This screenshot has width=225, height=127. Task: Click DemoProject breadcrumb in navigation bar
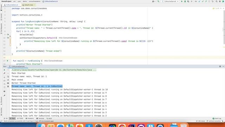pos(6,1)
